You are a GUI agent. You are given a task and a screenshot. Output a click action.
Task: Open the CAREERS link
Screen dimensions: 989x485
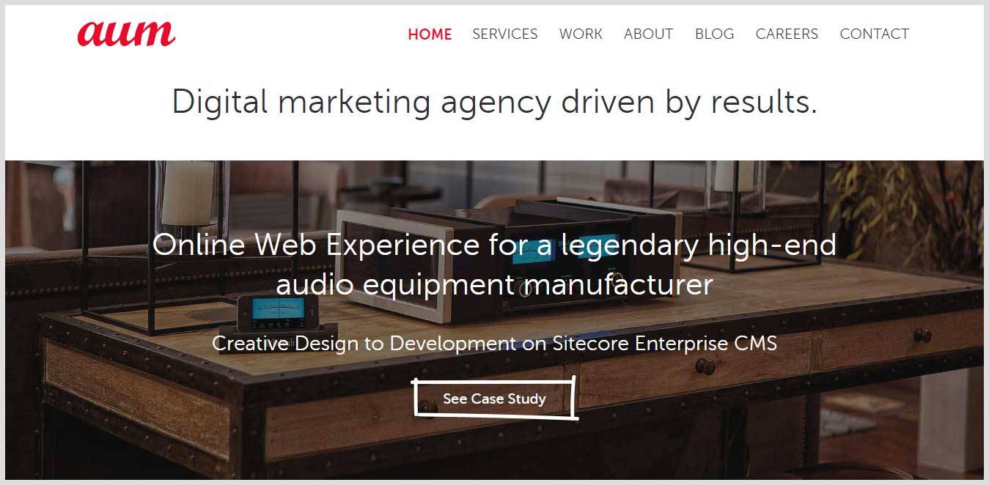pyautogui.click(x=787, y=34)
